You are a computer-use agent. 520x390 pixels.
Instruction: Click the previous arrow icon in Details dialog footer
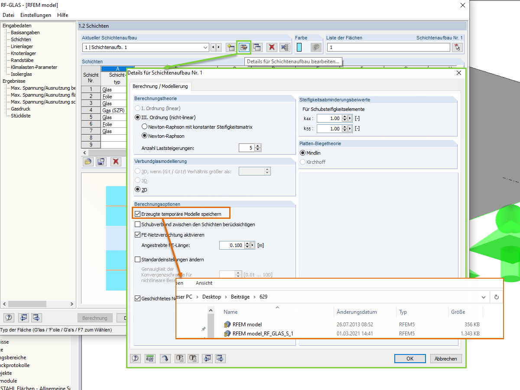click(207, 358)
